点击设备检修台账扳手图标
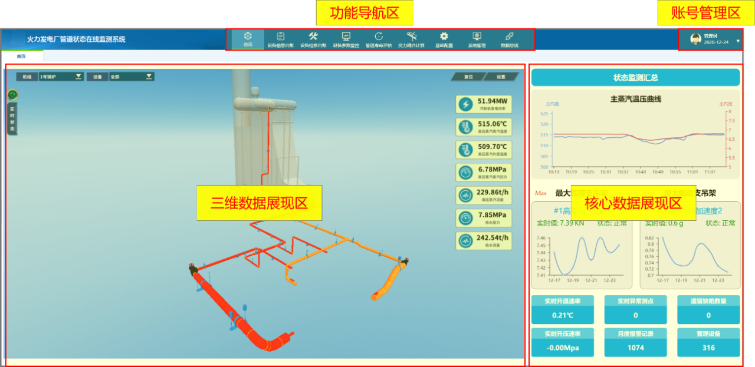755x367 pixels. click(x=313, y=39)
